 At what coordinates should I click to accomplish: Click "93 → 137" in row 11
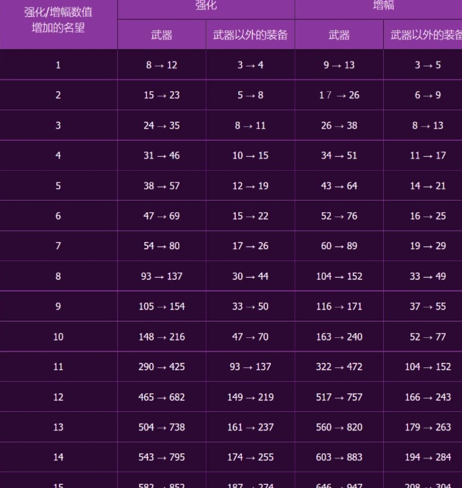250,367
